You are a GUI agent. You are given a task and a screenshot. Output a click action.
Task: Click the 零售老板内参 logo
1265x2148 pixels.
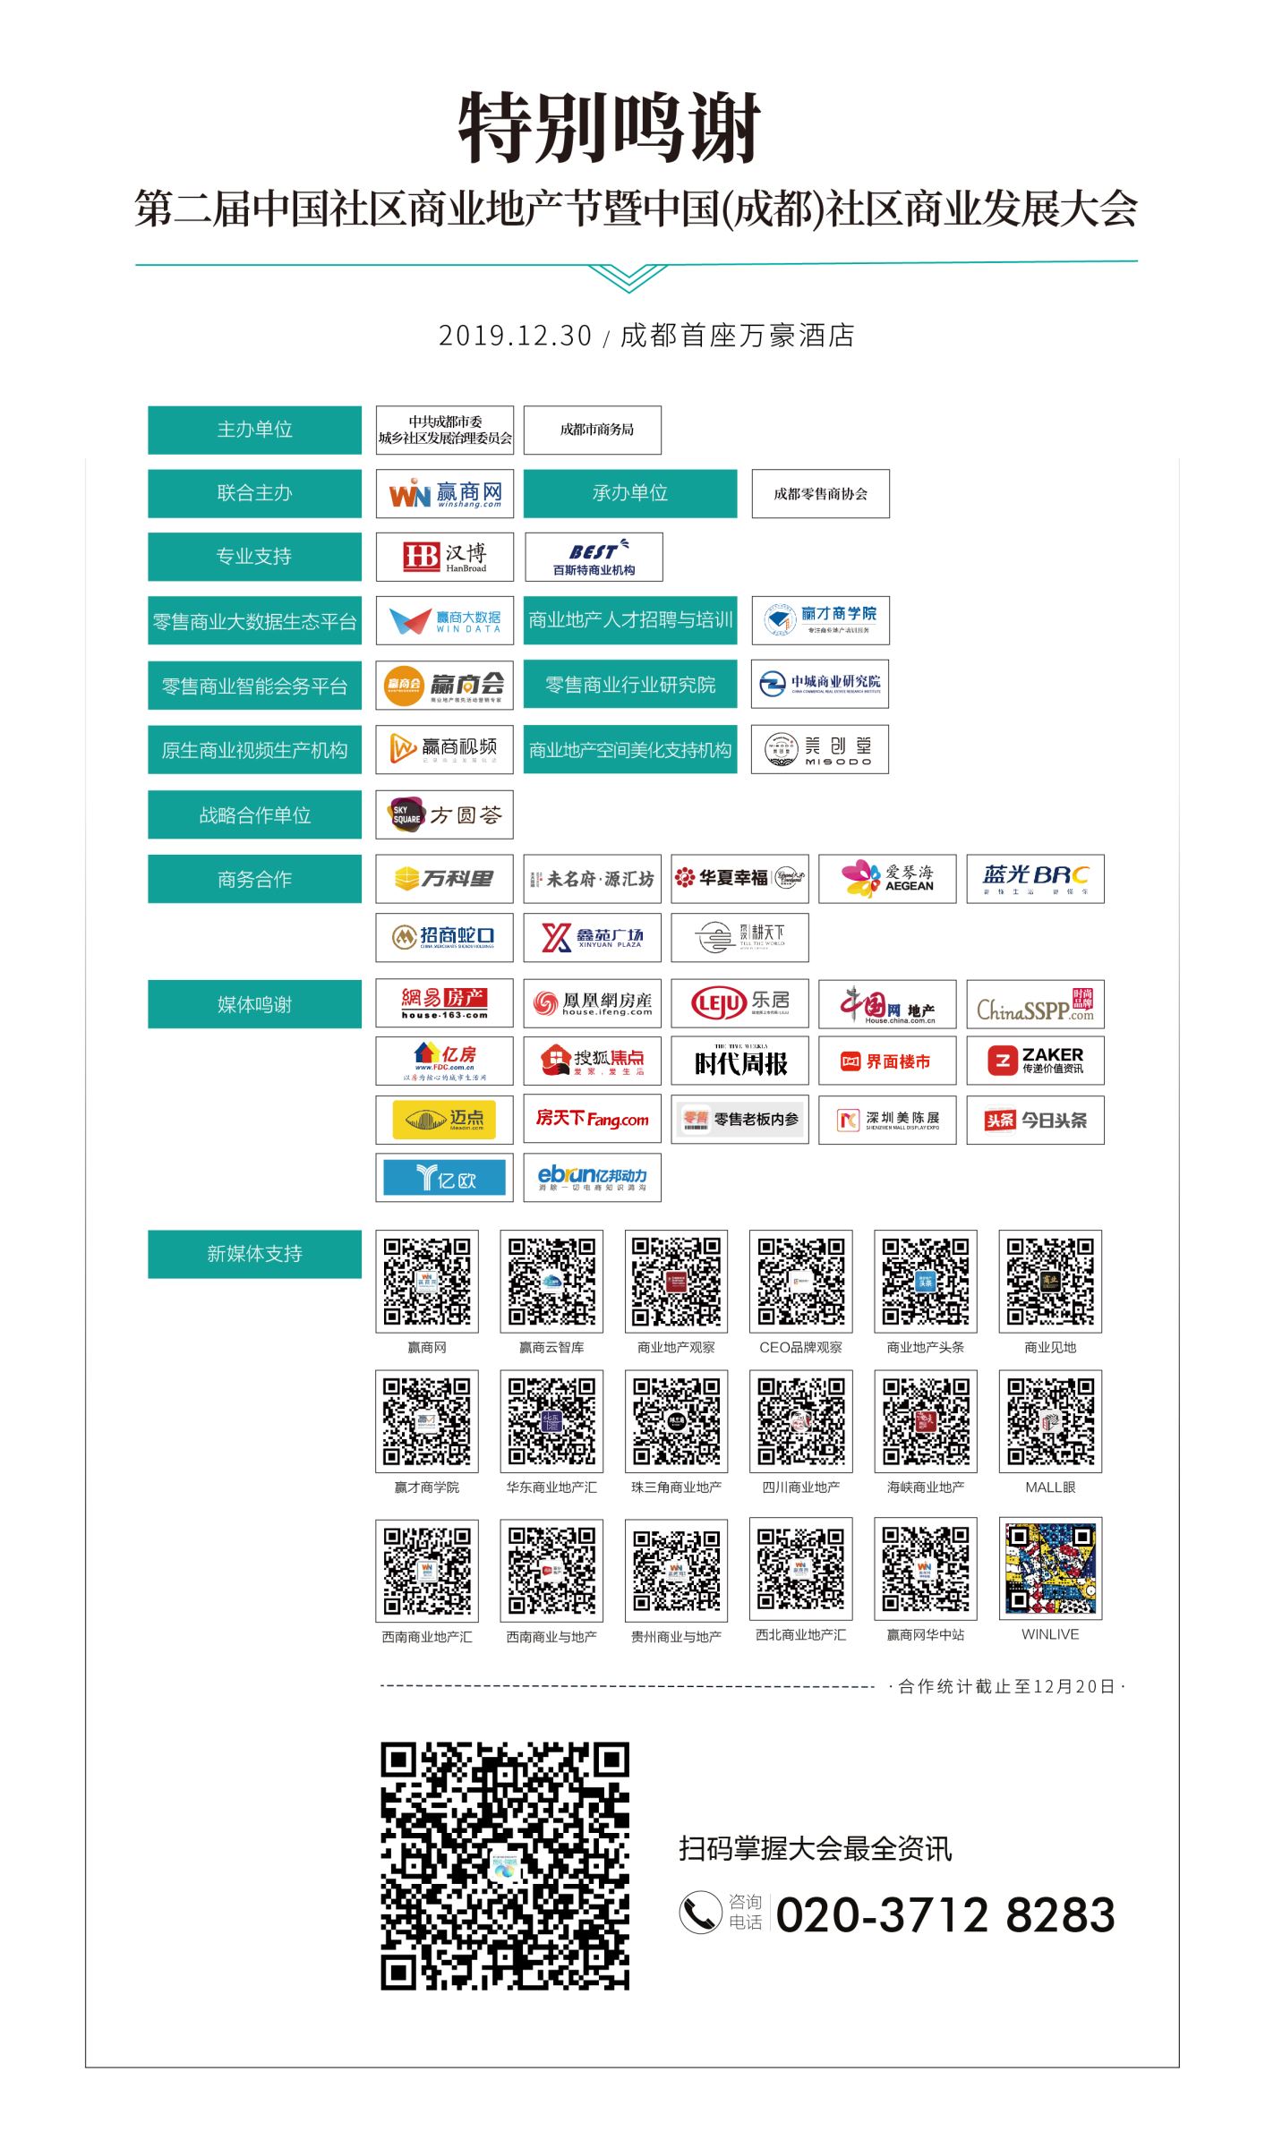740,1120
